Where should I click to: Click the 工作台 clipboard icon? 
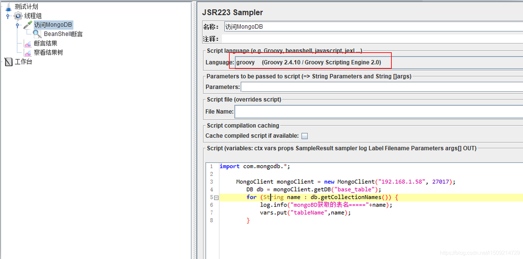pos(9,62)
